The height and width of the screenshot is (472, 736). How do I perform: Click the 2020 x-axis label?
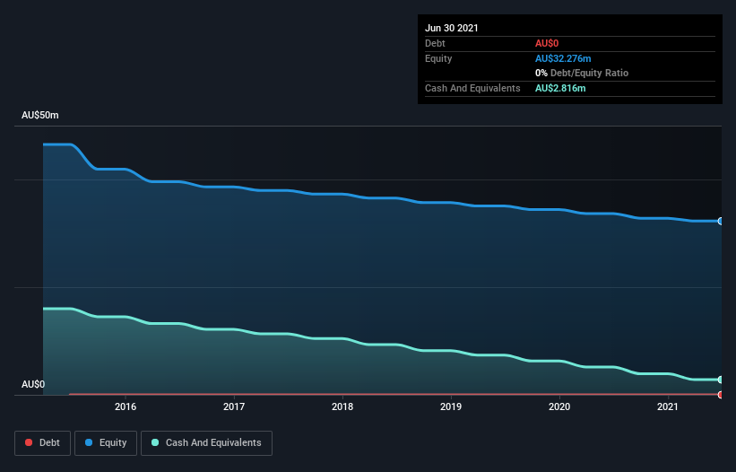tap(559, 406)
